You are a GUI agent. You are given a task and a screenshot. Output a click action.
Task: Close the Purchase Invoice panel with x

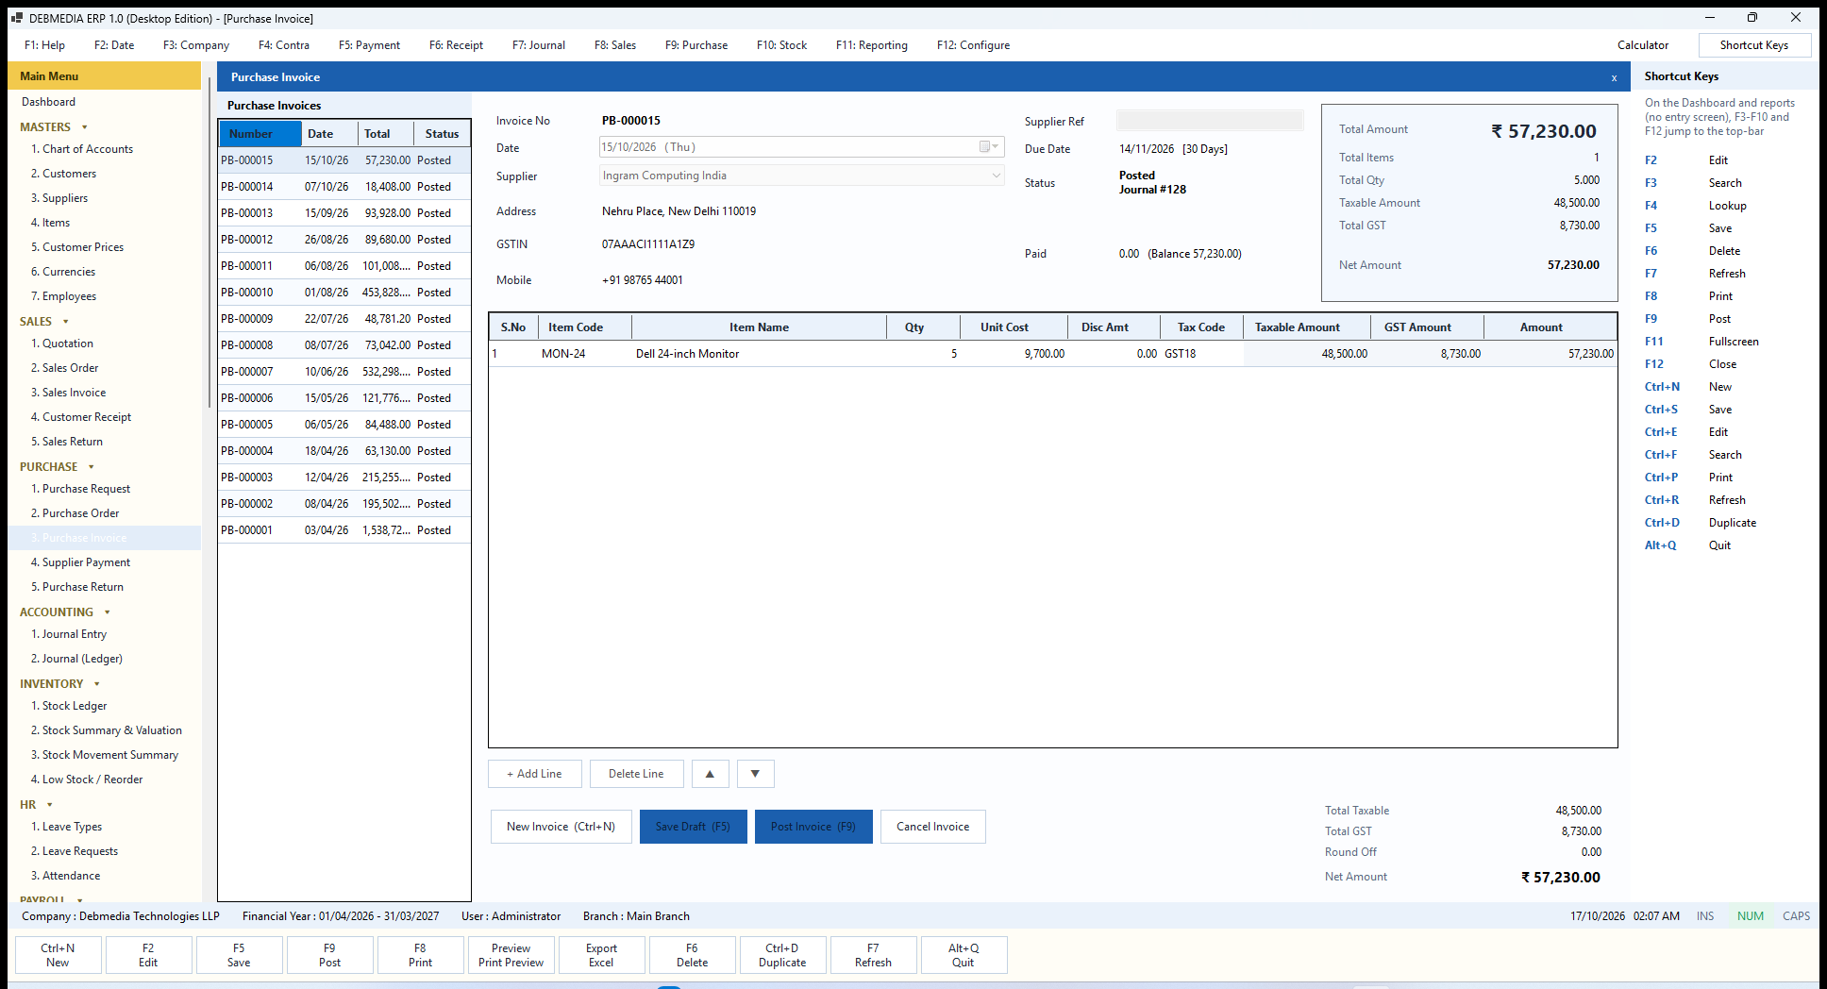(1614, 77)
